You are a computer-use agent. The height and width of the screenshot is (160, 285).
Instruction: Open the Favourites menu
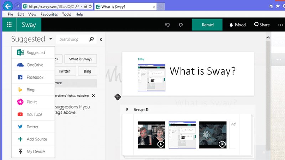[49, 14]
